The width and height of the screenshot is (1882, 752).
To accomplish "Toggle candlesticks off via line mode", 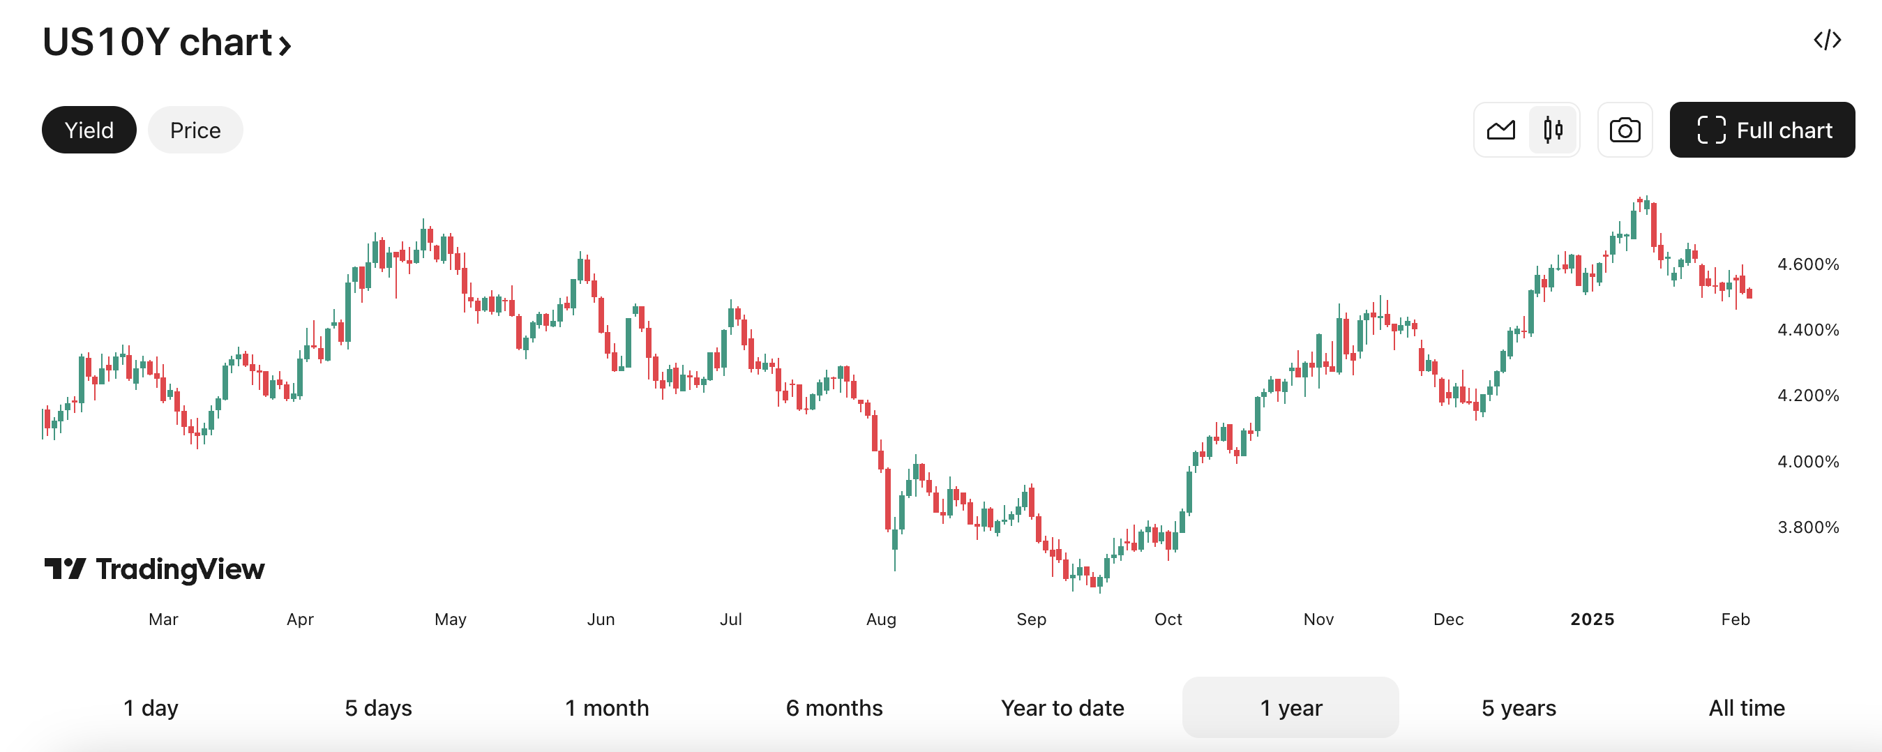I will (1501, 129).
